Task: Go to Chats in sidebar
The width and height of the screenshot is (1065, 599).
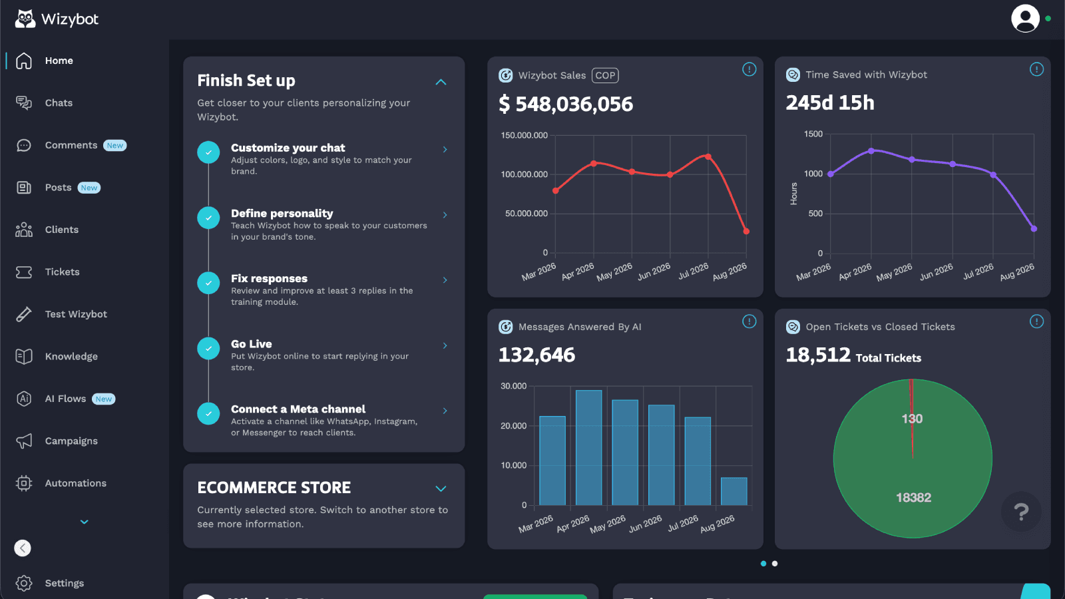Action: pos(59,102)
